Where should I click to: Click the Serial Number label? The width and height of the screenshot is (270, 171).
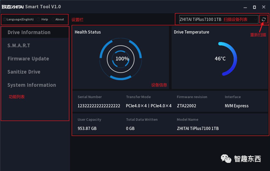point(90,97)
